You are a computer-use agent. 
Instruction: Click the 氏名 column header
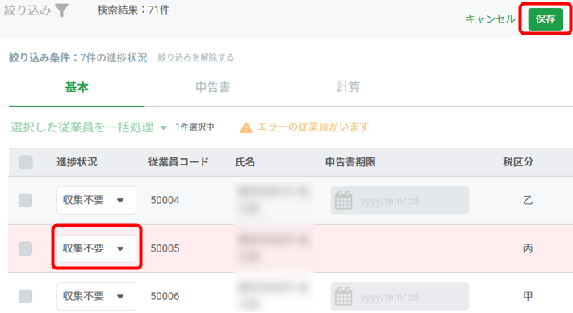point(245,162)
